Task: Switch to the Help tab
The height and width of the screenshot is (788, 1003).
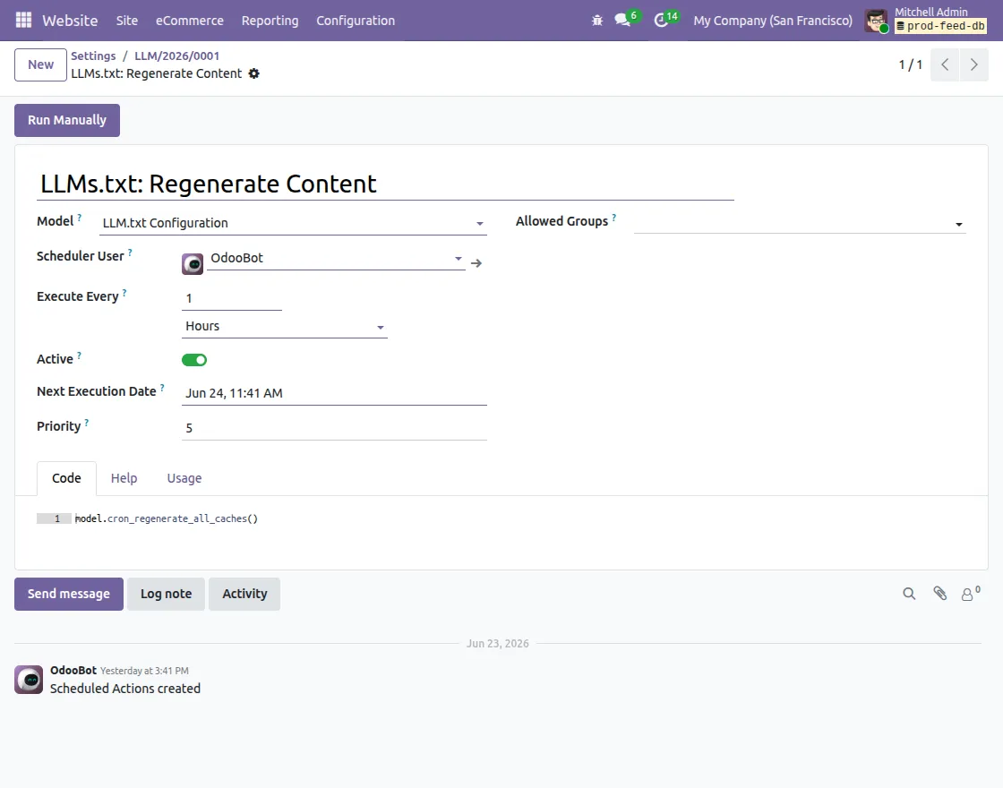Action: coord(124,478)
